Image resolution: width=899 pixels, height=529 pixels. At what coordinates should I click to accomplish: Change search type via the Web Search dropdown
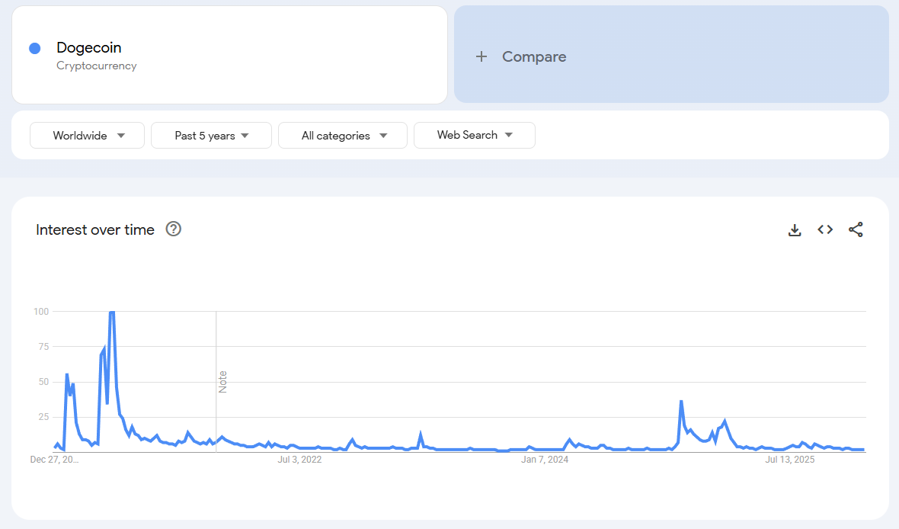(x=474, y=135)
